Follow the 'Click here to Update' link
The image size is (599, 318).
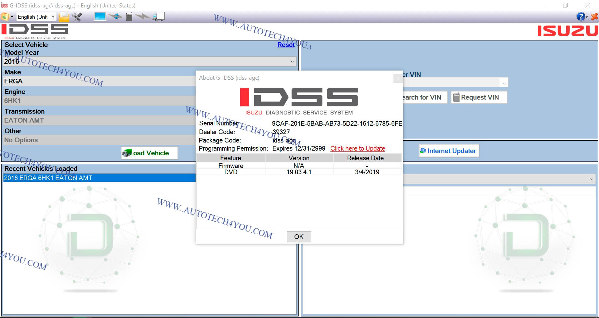click(x=358, y=148)
